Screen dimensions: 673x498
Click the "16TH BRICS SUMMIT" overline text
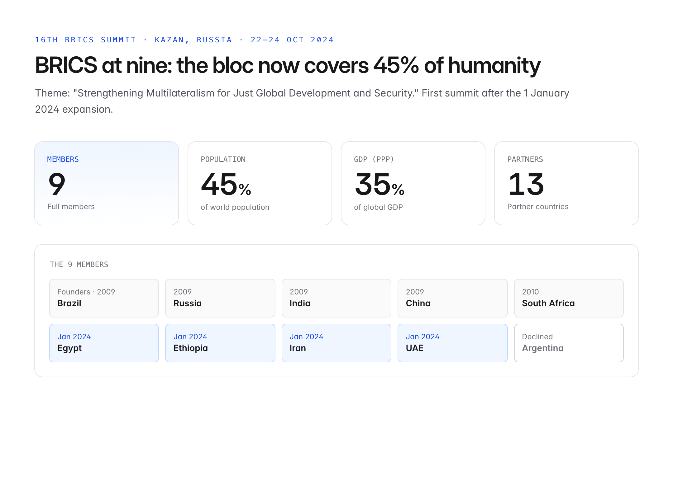coord(85,40)
